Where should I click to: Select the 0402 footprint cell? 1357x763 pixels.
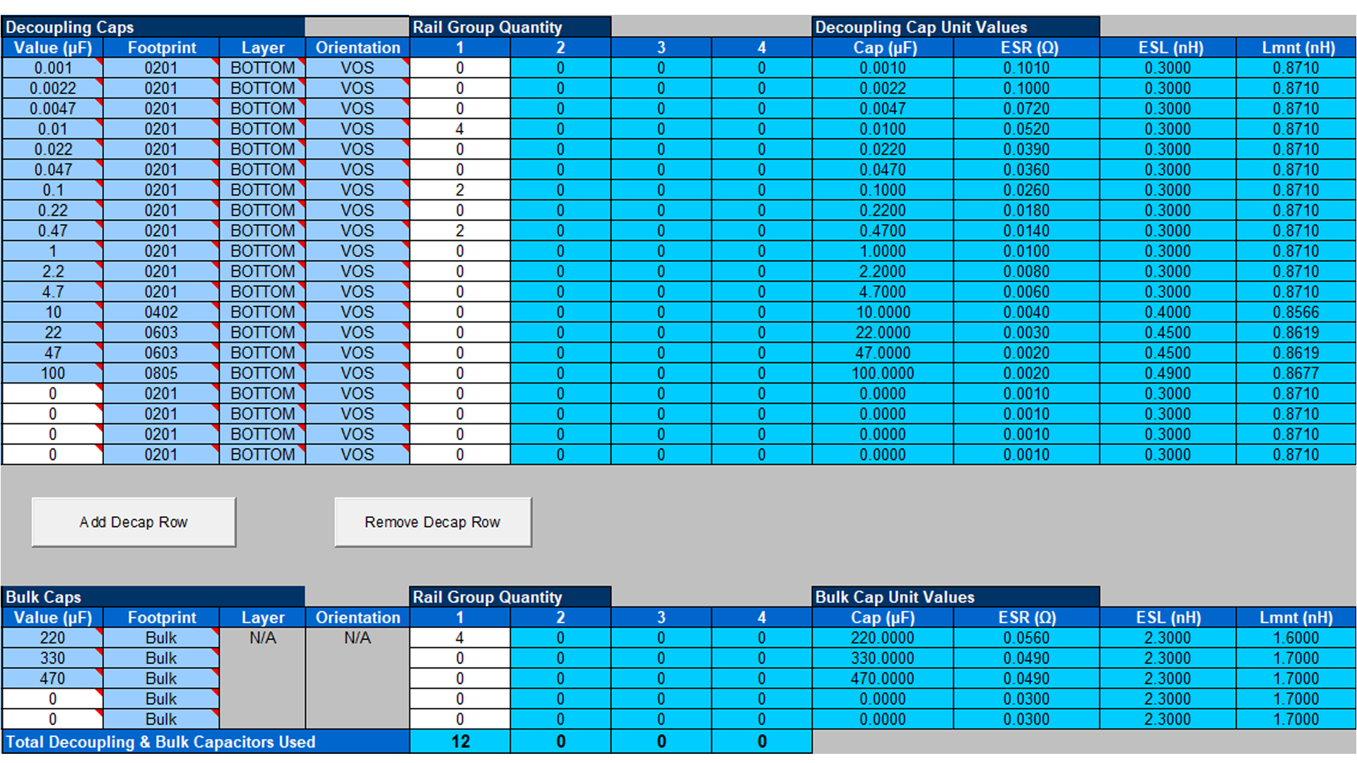tap(161, 312)
